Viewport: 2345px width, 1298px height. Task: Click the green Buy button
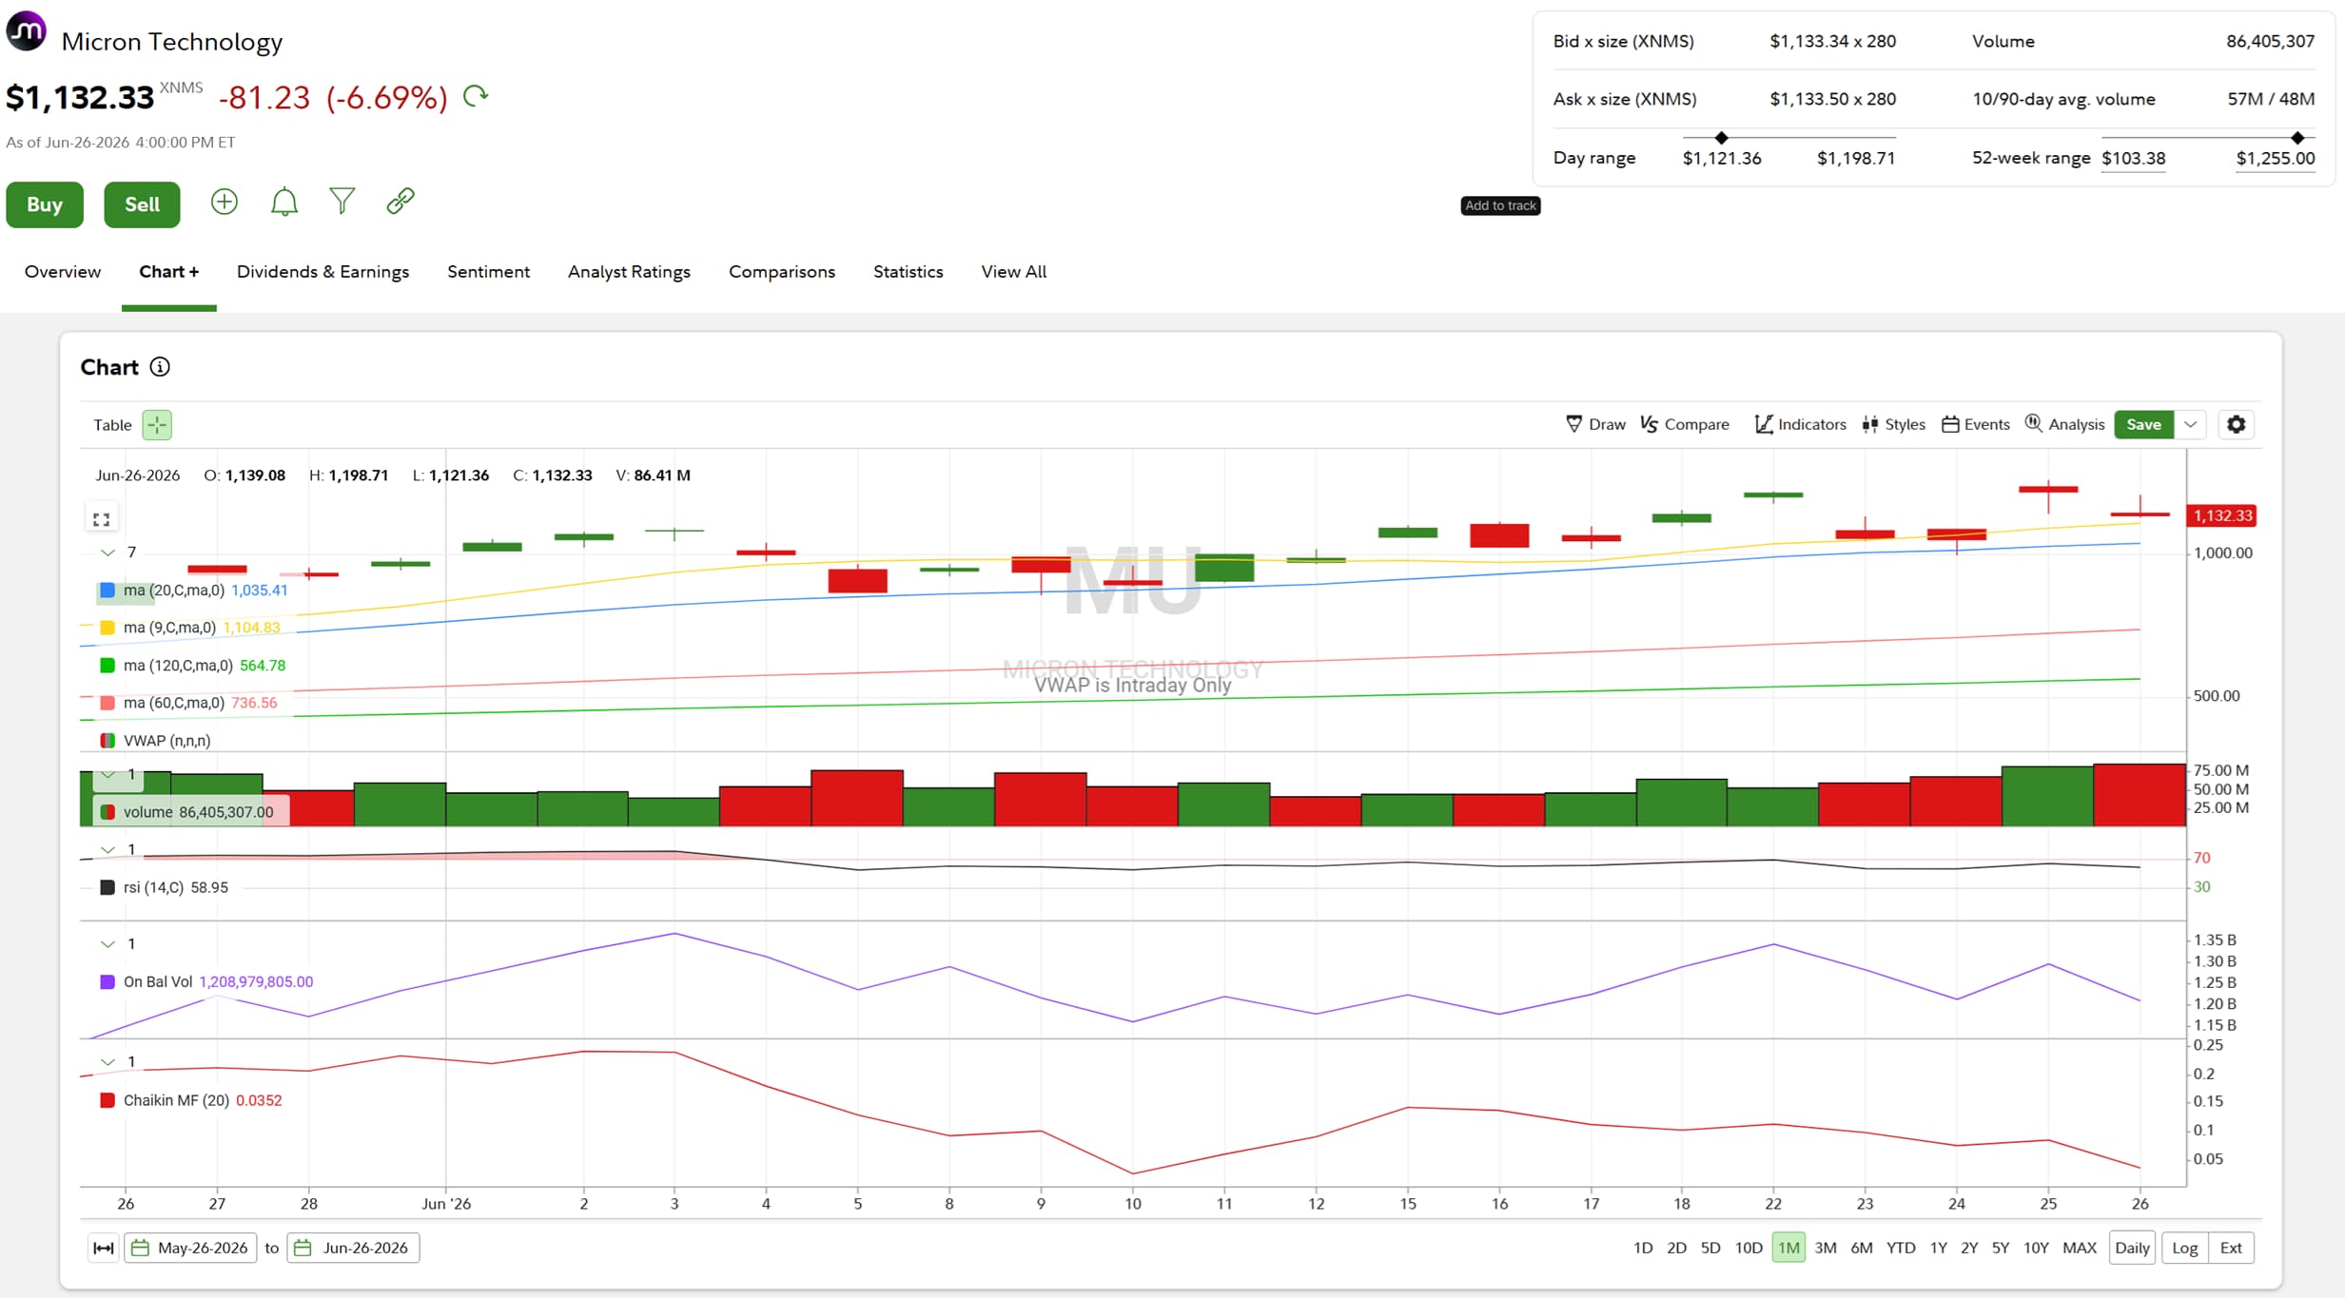pos(45,204)
